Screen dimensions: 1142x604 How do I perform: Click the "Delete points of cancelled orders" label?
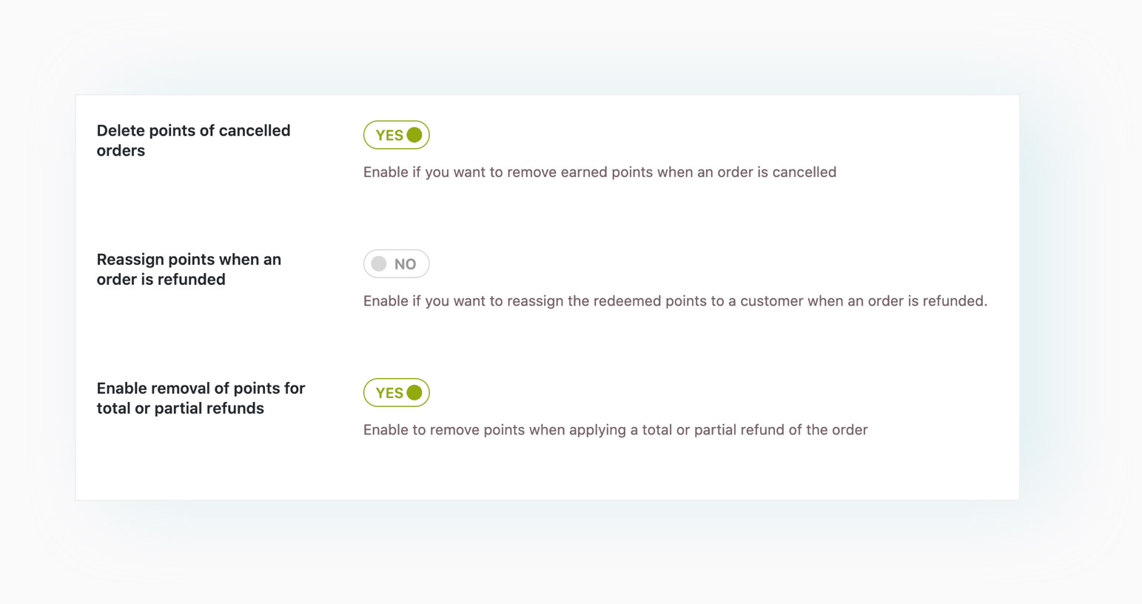[193, 131]
